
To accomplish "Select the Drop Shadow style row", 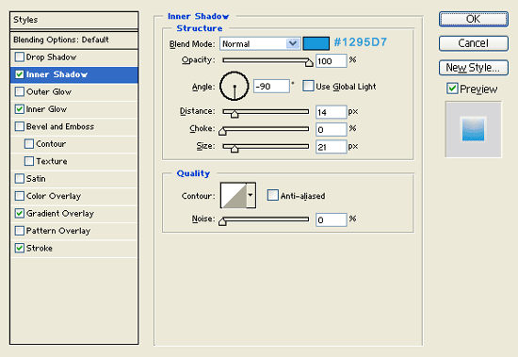I will click(x=74, y=57).
